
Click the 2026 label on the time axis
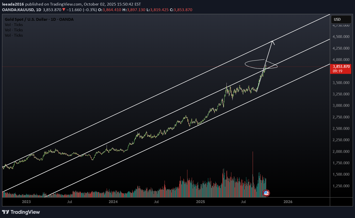pyautogui.click(x=288, y=202)
